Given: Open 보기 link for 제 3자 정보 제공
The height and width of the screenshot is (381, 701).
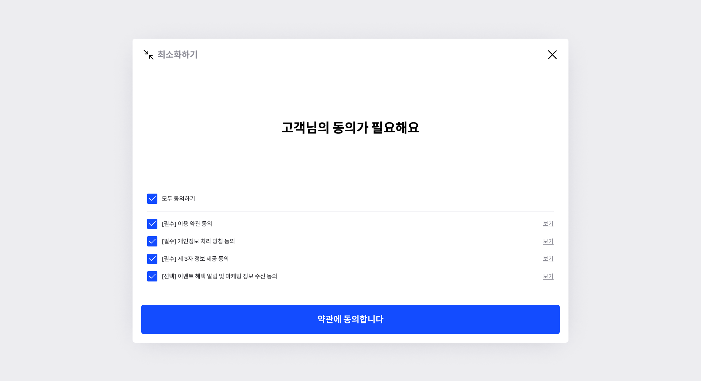Looking at the screenshot, I should 548,259.
